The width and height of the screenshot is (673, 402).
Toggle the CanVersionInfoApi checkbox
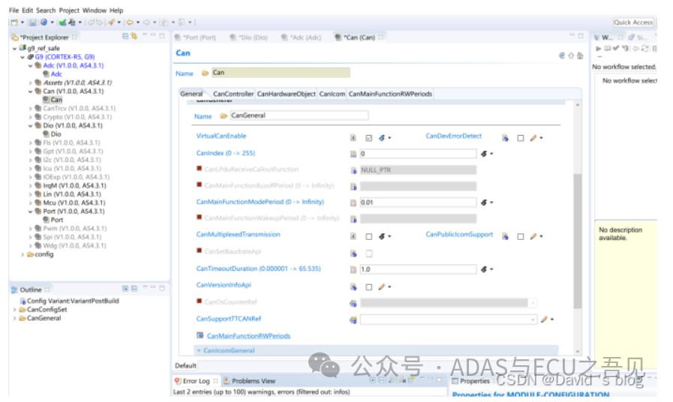click(x=368, y=287)
